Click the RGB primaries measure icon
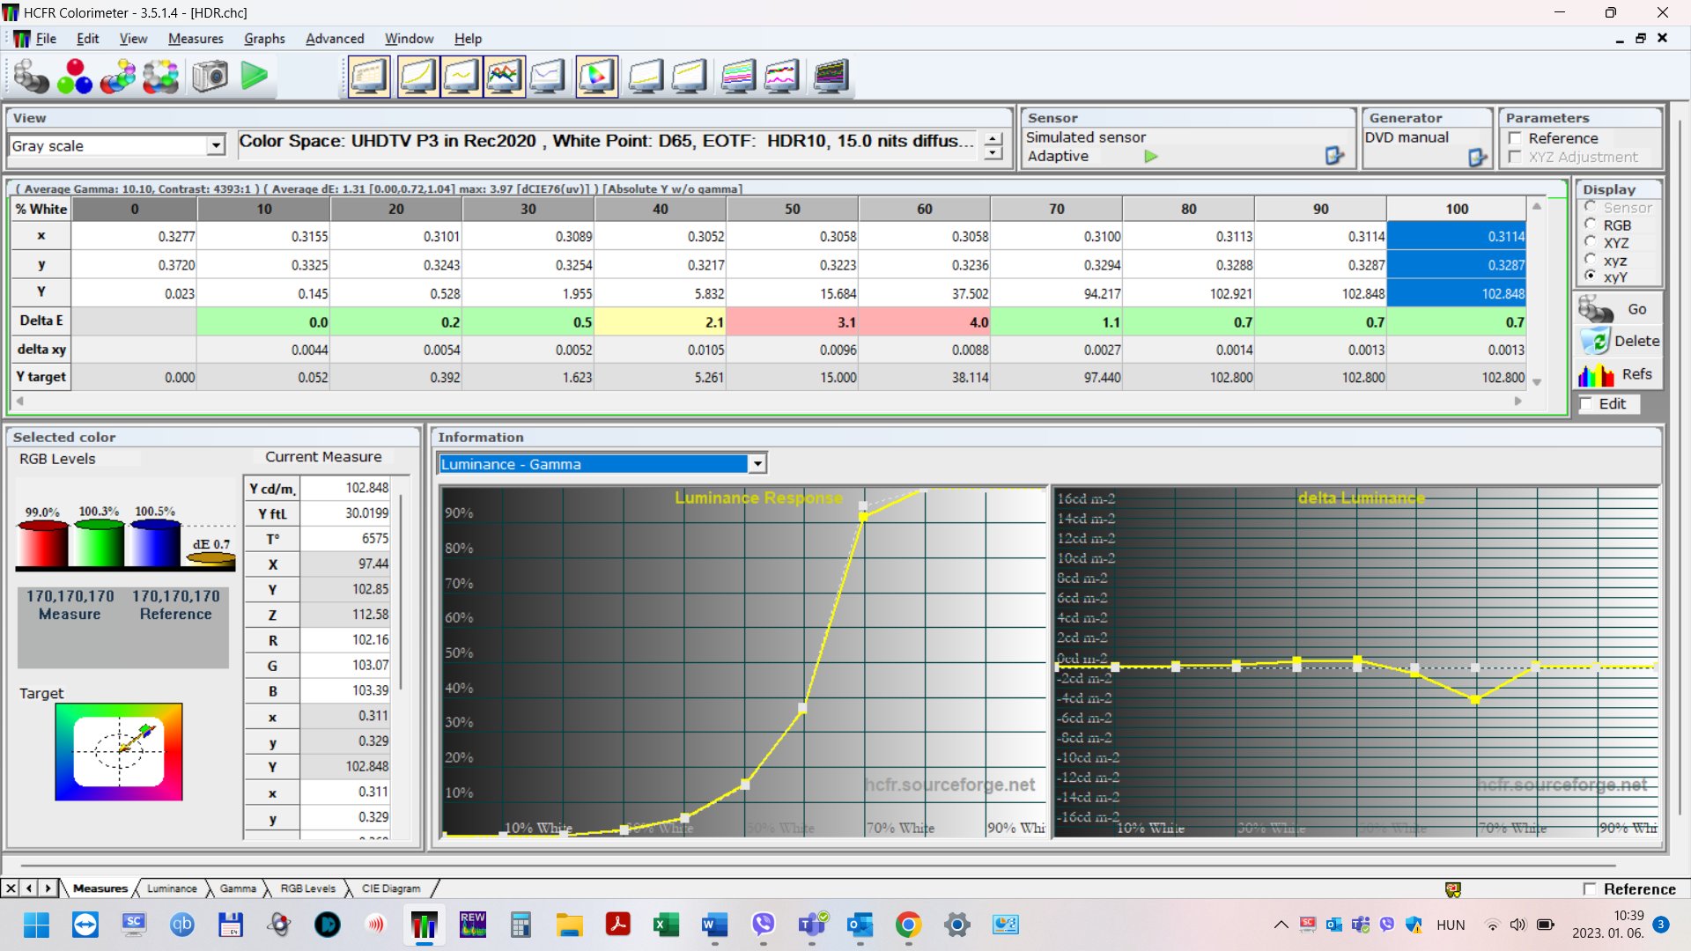Screen dimensions: 1691x951 click(75, 77)
